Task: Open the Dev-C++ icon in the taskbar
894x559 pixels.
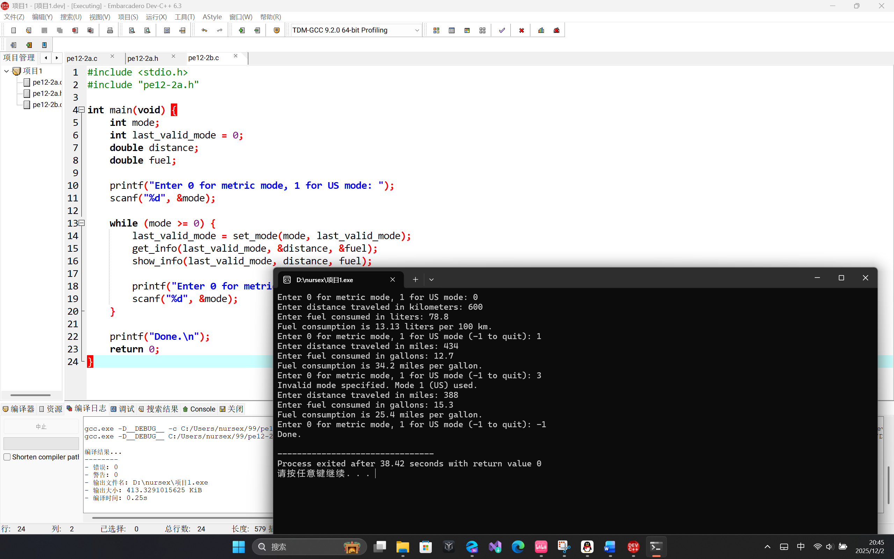Action: tap(633, 547)
